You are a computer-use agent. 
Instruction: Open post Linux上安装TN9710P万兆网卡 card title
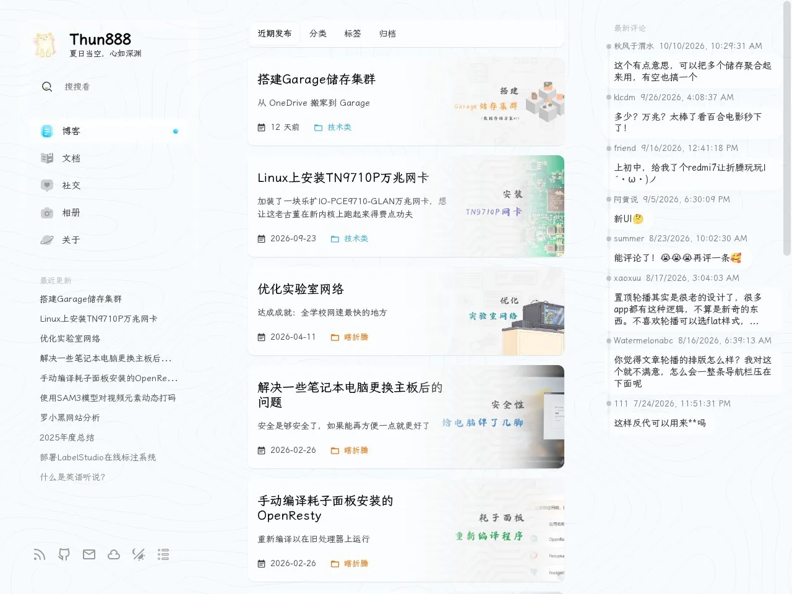(343, 178)
